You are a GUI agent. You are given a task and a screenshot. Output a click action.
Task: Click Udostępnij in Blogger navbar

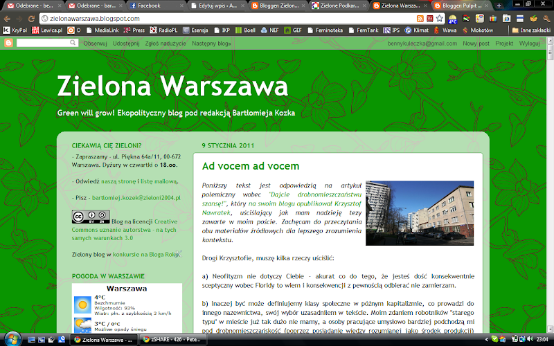pyautogui.click(x=126, y=44)
